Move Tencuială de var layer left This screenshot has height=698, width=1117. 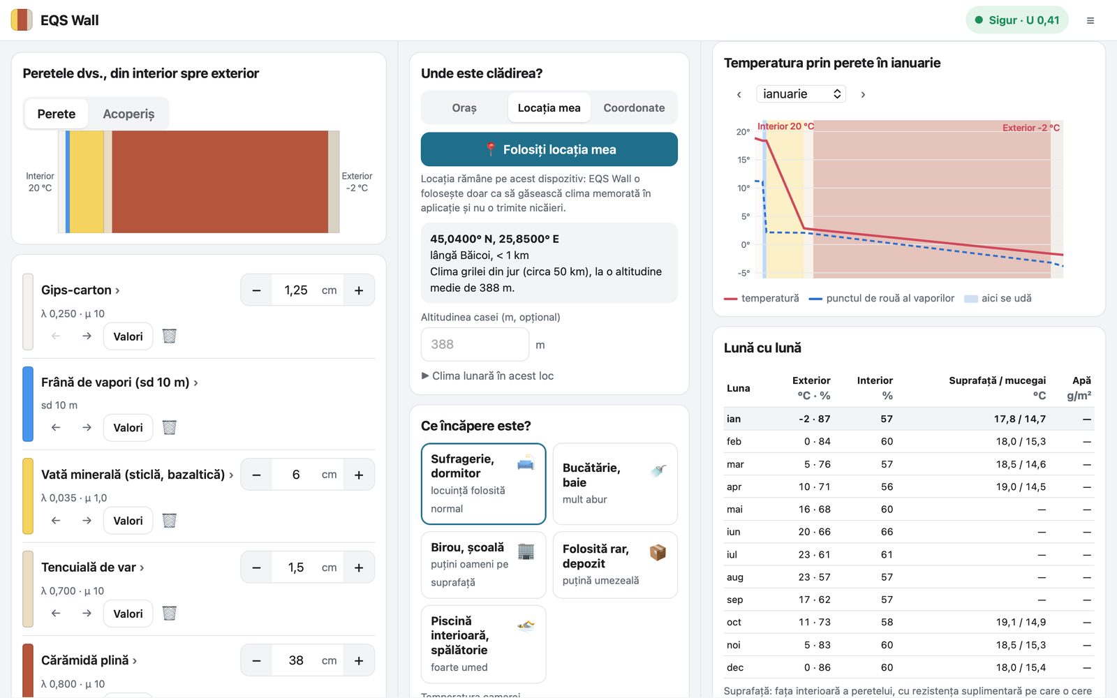pos(56,614)
